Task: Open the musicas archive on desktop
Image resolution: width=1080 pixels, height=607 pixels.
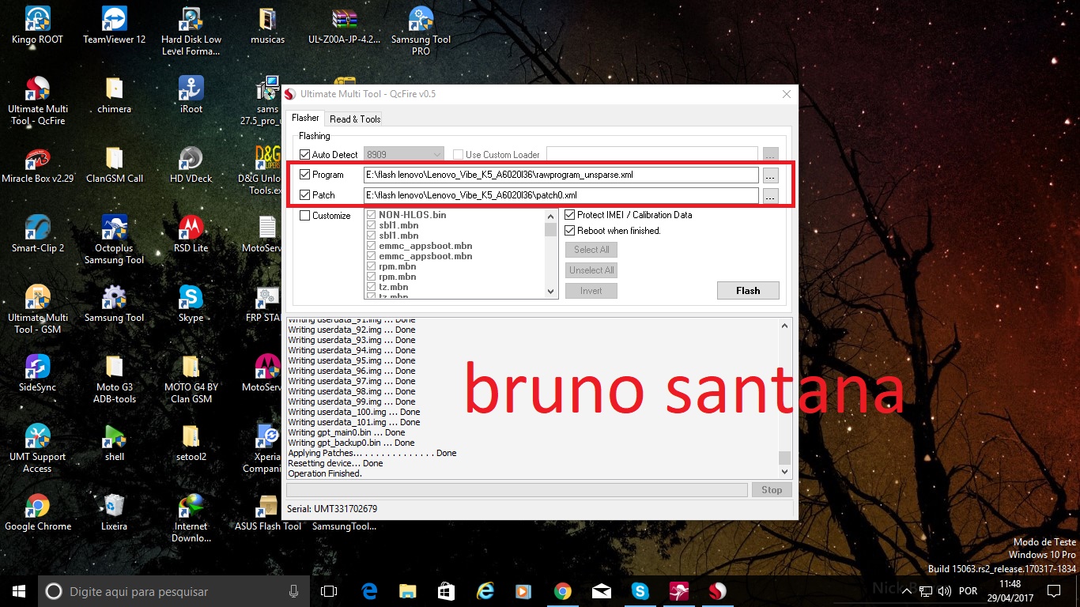Action: [267, 24]
